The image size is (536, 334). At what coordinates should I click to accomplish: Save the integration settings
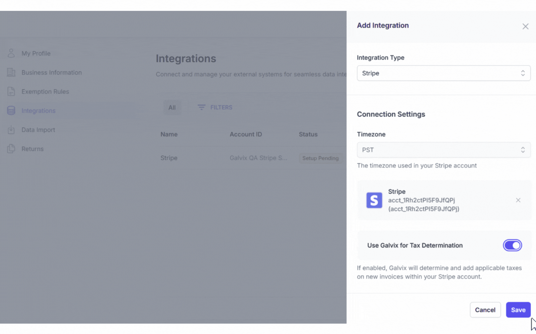pyautogui.click(x=518, y=310)
